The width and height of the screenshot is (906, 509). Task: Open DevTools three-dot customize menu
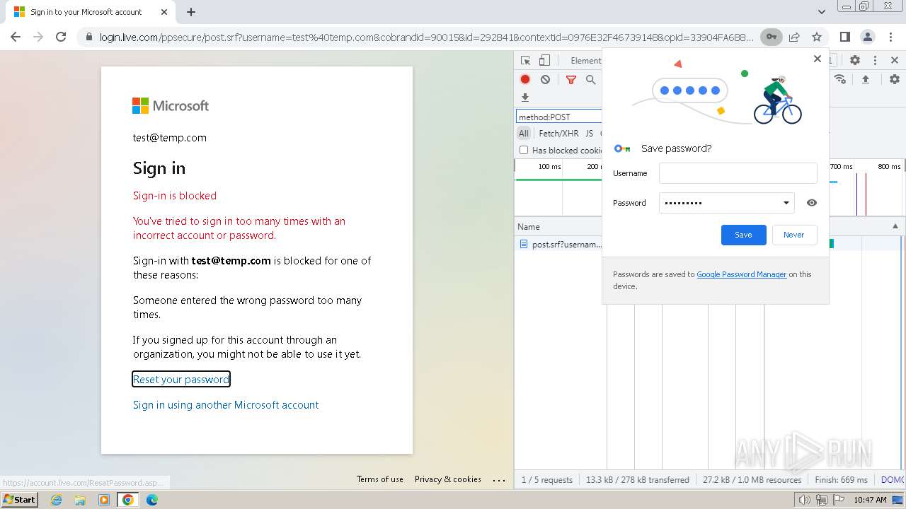(x=875, y=61)
